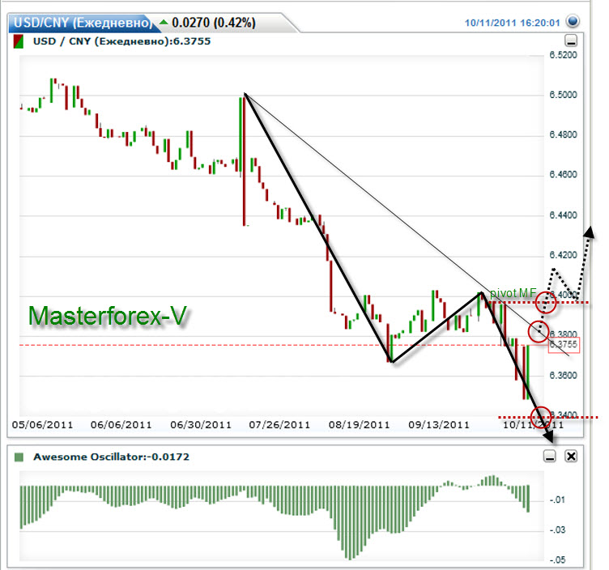Click the Awesome Oscillator:-0.0172 label
This screenshot has width=609, height=570.
pos(111,457)
